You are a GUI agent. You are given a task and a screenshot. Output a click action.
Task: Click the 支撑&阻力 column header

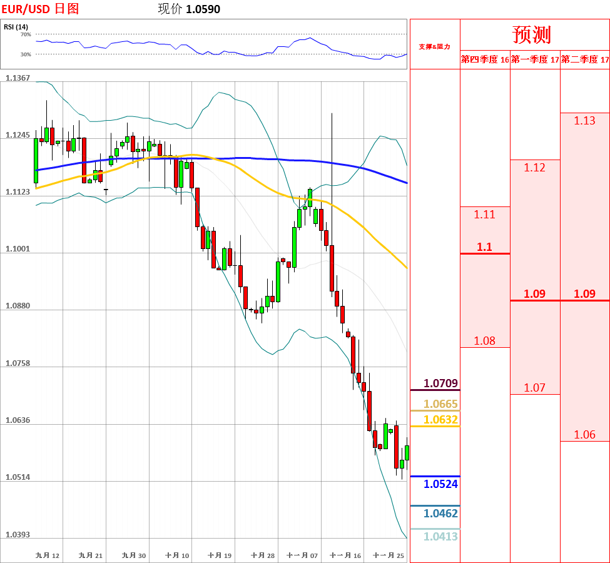point(434,46)
